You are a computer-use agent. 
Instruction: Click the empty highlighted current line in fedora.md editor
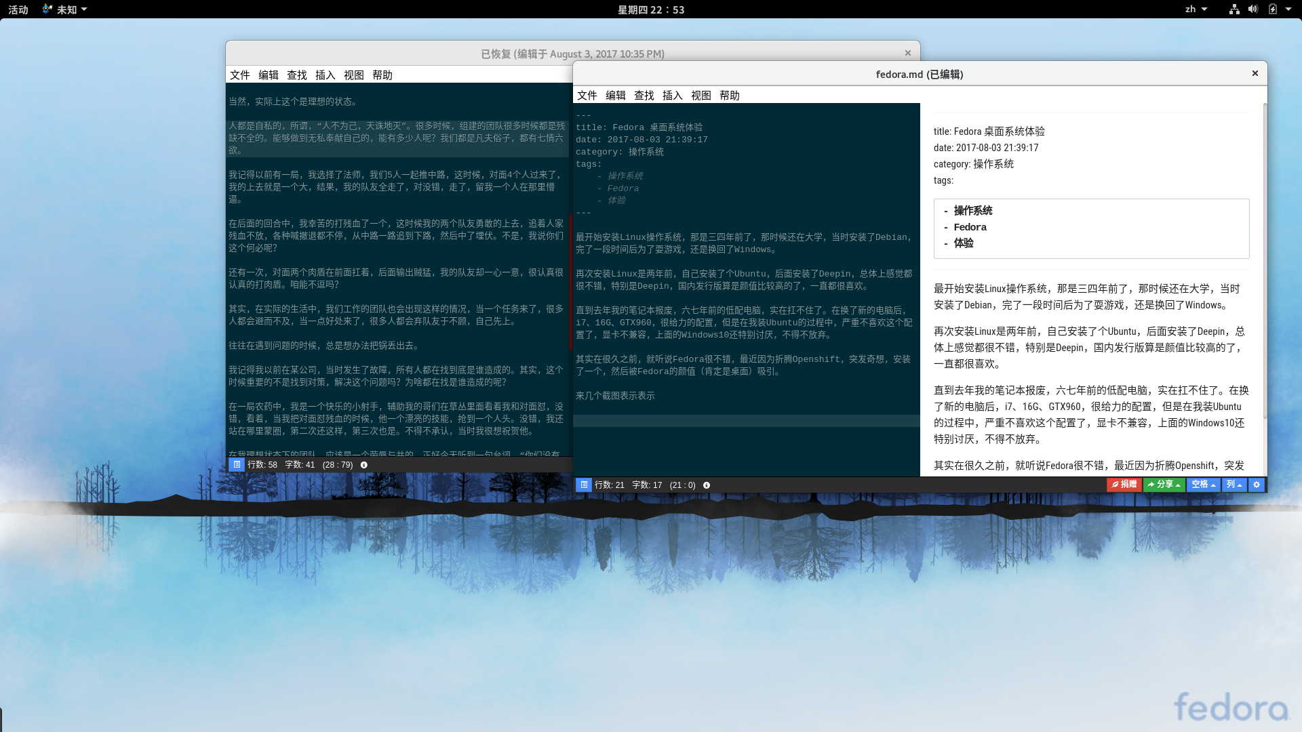coord(746,421)
